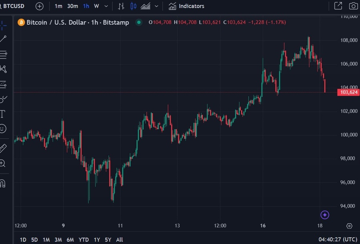The width and height of the screenshot is (360, 244).
Task: Select the W weekly timeframe
Action: point(96,6)
